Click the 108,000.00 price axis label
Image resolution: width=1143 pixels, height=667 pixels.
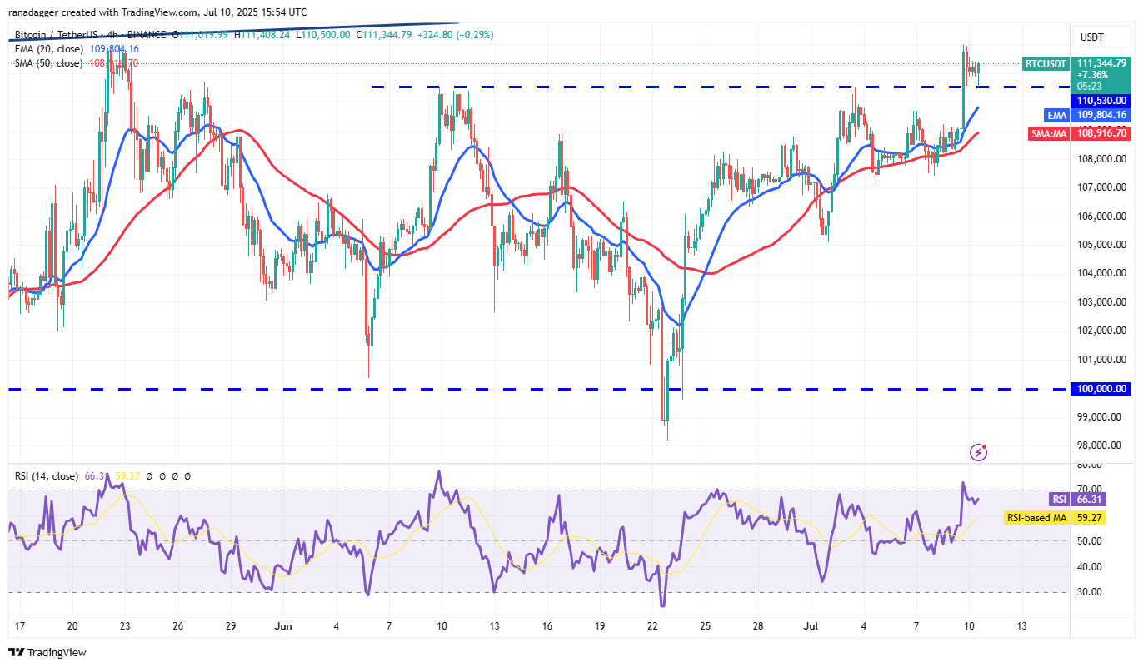tap(1101, 159)
